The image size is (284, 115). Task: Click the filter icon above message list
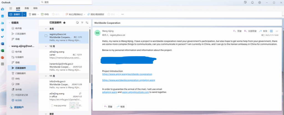pyautogui.click(x=82, y=23)
